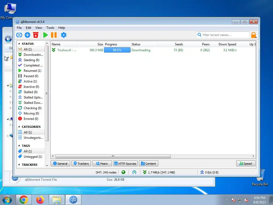The height and width of the screenshot is (205, 273).
Task: Click the horizontal scrollbar right arrow
Action: tap(254, 156)
